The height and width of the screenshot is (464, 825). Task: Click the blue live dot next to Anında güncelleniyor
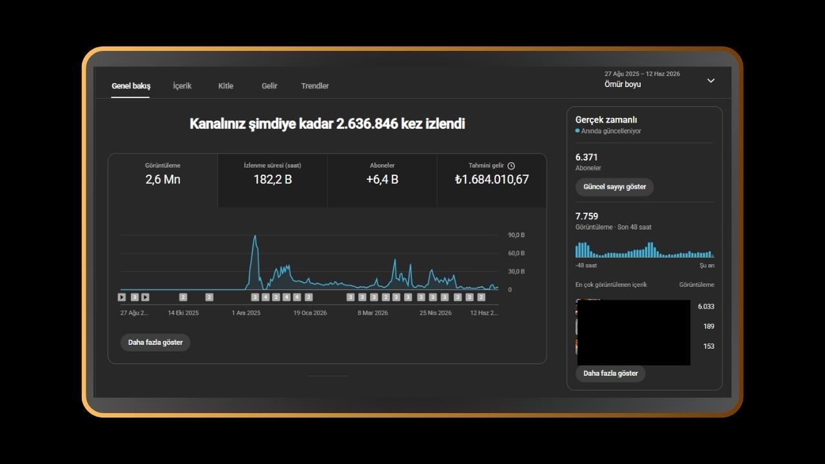click(577, 131)
